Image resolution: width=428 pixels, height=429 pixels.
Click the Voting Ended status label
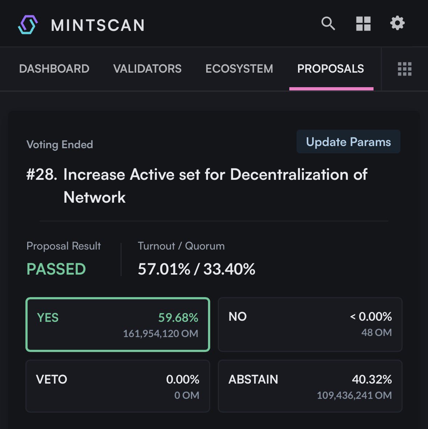(60, 145)
